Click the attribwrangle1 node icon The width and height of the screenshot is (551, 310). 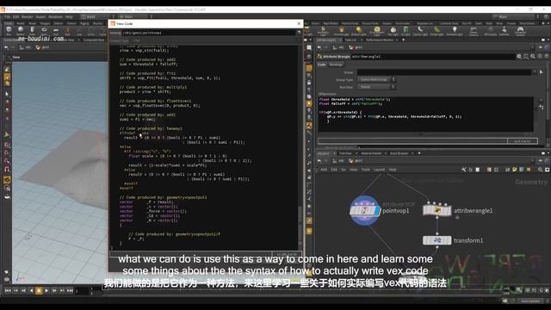pos(436,210)
